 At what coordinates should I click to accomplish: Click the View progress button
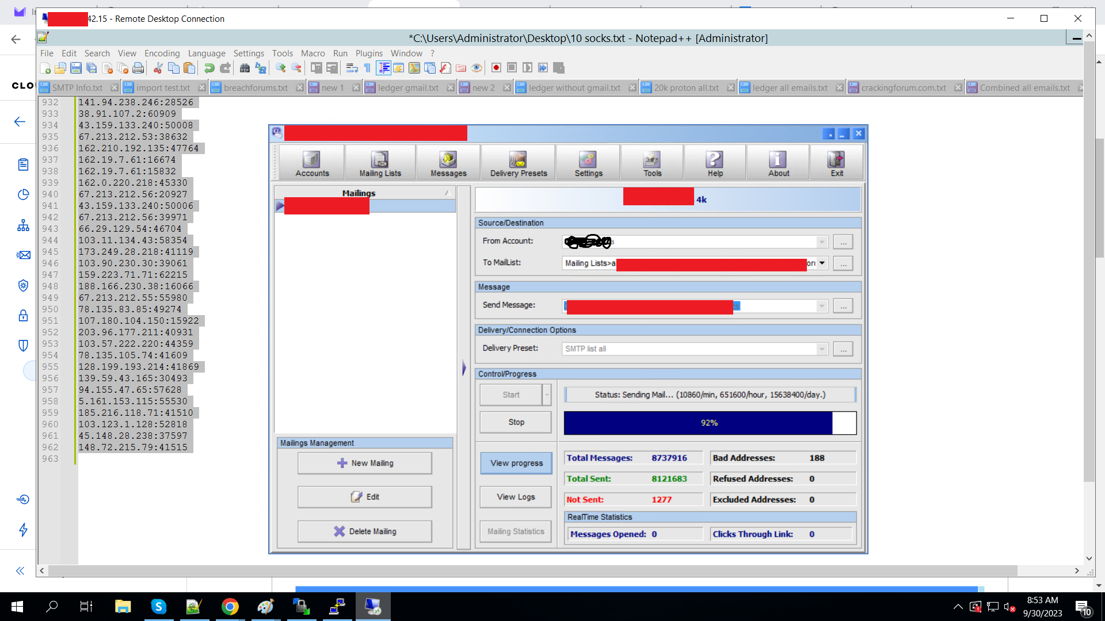click(x=516, y=463)
